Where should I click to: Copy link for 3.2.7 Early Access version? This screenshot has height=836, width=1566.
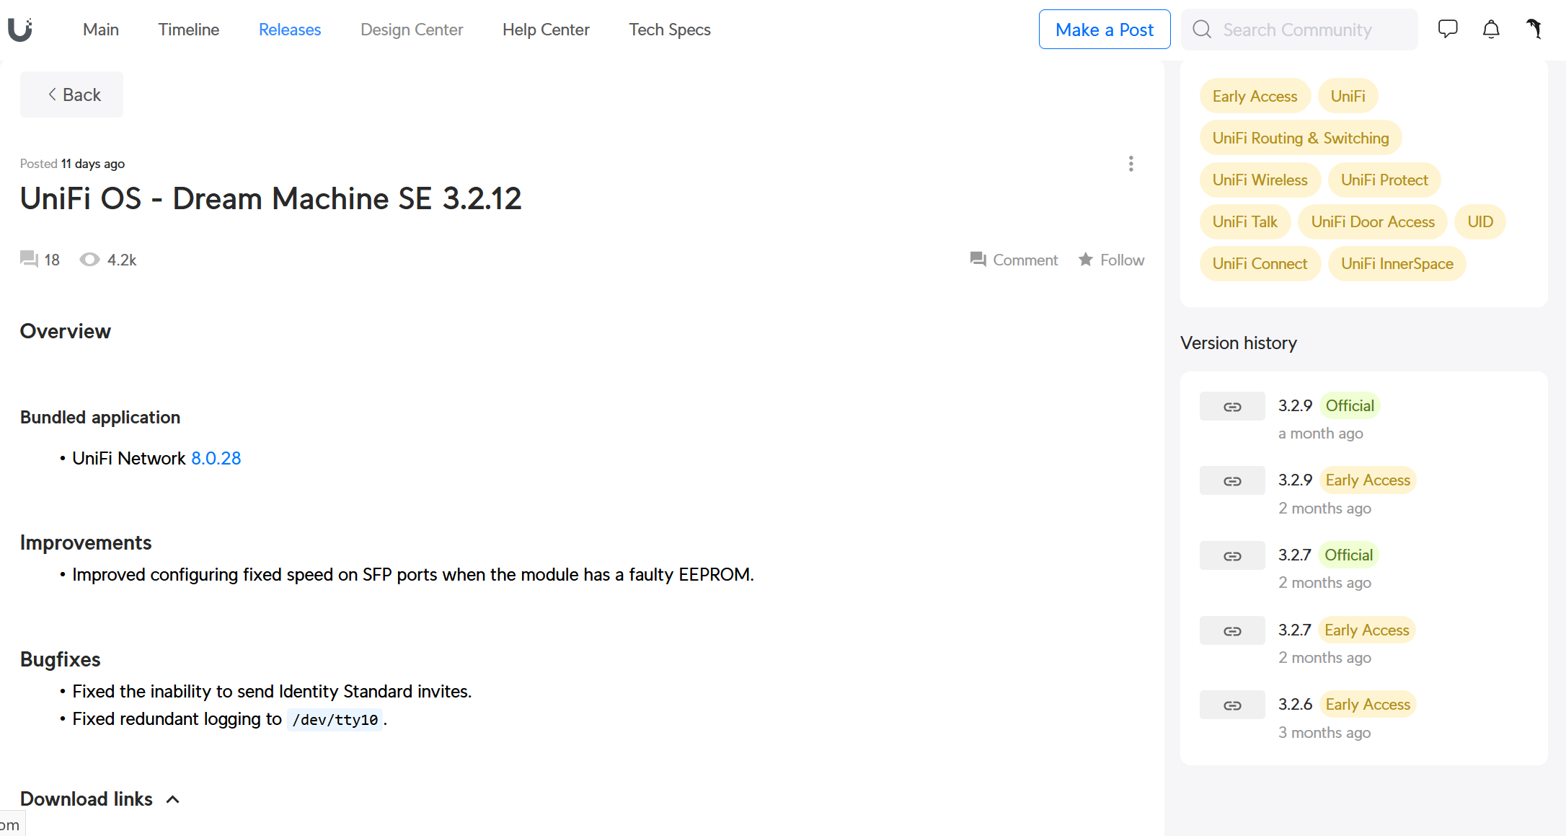pyautogui.click(x=1232, y=630)
